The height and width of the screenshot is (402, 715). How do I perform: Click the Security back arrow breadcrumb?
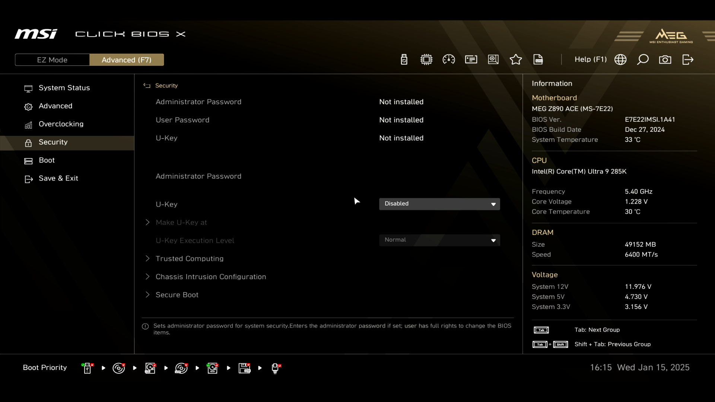coord(147,86)
